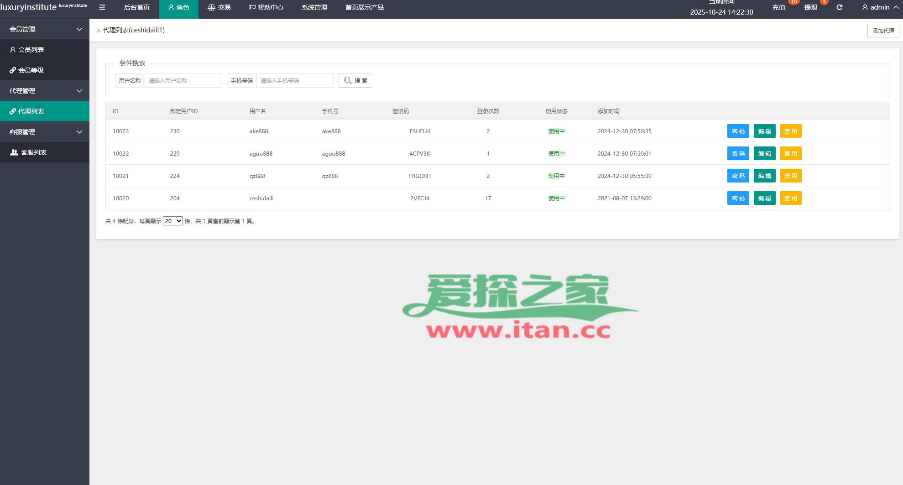Open 会员列表 from the sidebar

(31, 50)
